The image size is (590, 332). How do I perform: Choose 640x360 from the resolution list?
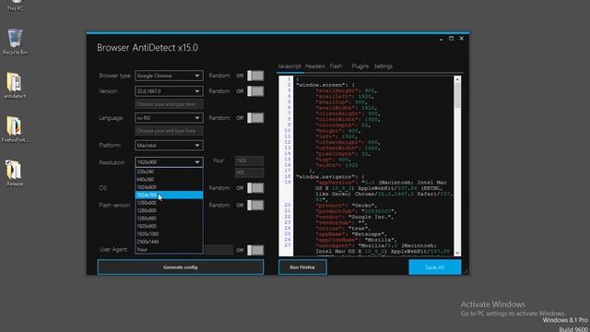[x=169, y=180]
